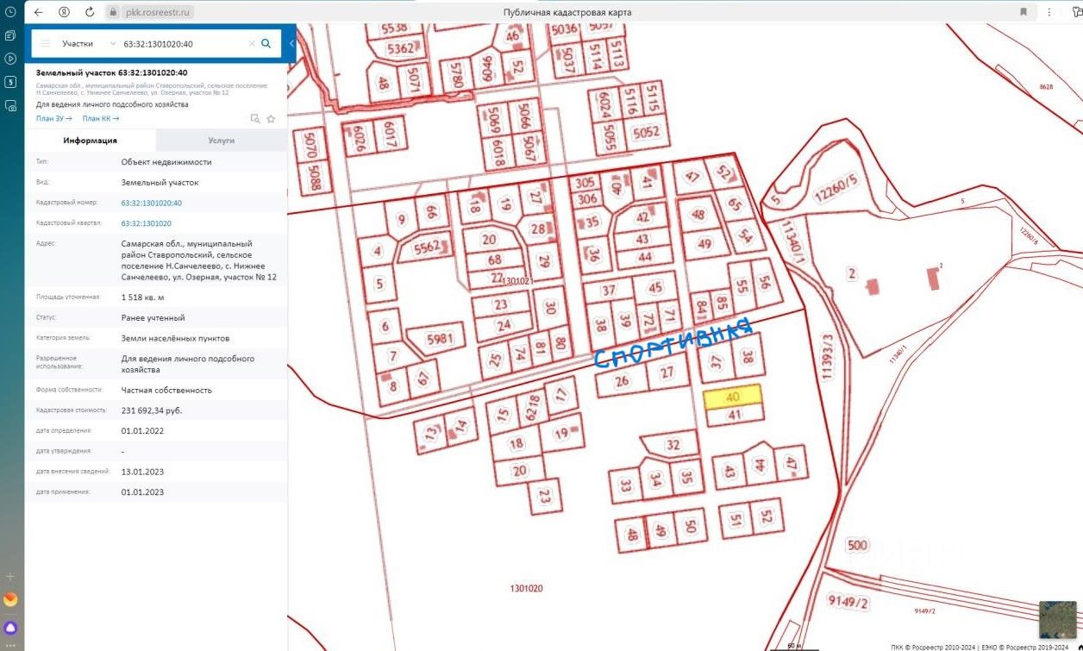
Task: Switch basemap via satellite thumbnail
Action: [1057, 619]
